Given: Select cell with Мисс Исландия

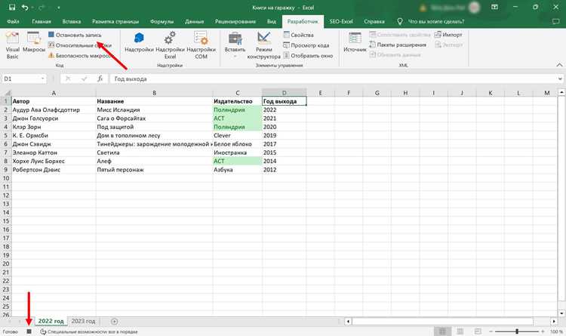Looking at the screenshot, I should tap(155, 109).
